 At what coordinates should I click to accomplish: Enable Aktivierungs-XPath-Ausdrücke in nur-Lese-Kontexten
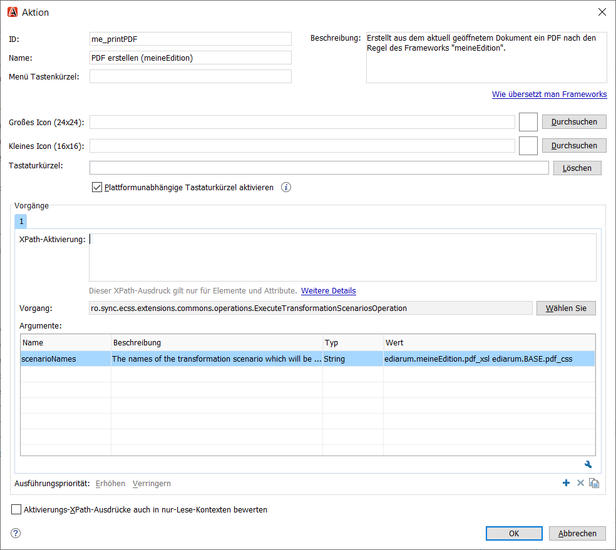16,509
